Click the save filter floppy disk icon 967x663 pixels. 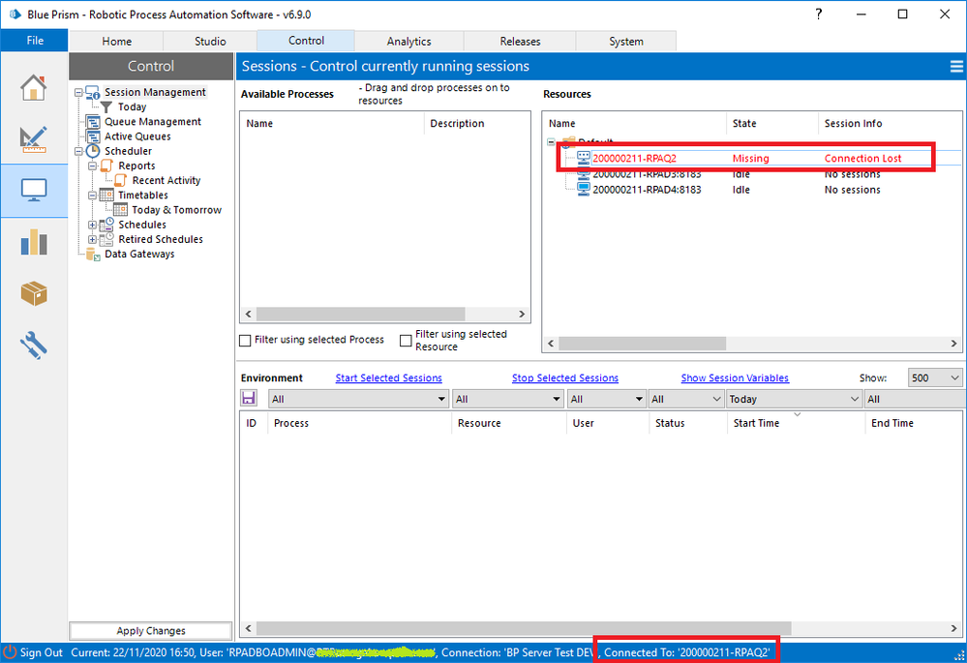click(x=249, y=399)
